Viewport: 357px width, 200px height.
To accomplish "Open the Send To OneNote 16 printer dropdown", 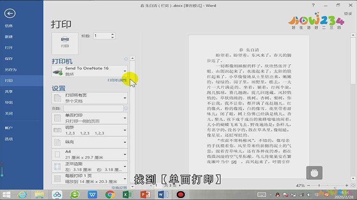I will click(x=90, y=71).
